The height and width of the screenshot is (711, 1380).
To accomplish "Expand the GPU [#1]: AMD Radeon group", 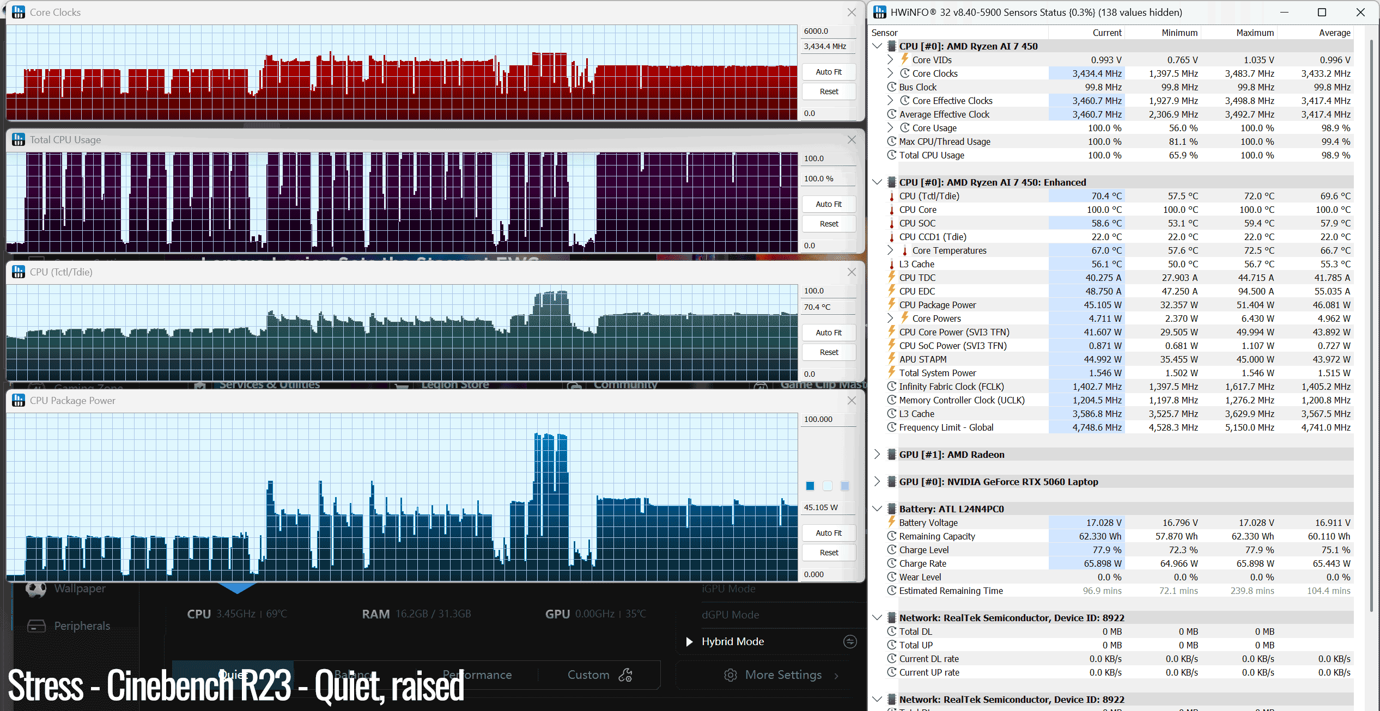I will click(877, 454).
